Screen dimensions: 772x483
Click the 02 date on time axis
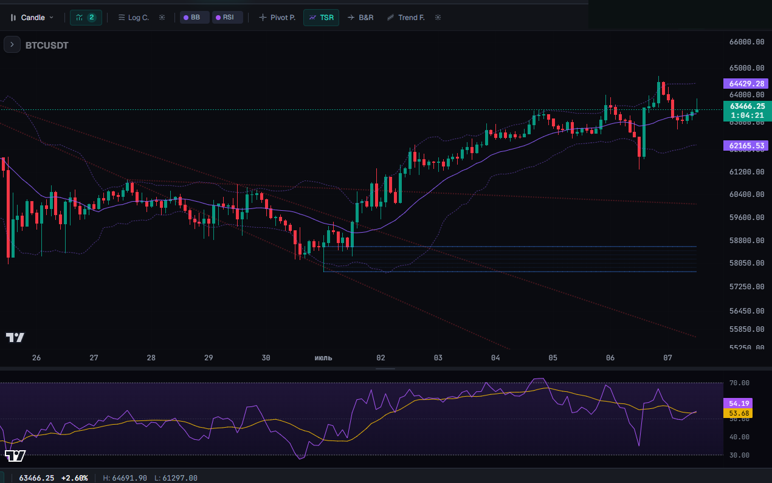tap(381, 358)
